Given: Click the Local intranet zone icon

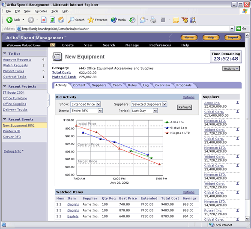Looking at the screenshot, I should tap(211, 225).
